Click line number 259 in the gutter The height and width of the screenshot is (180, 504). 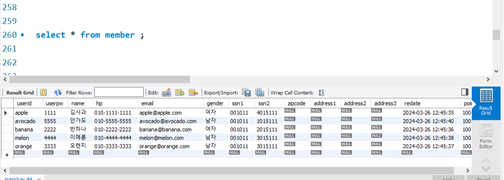[9, 21]
